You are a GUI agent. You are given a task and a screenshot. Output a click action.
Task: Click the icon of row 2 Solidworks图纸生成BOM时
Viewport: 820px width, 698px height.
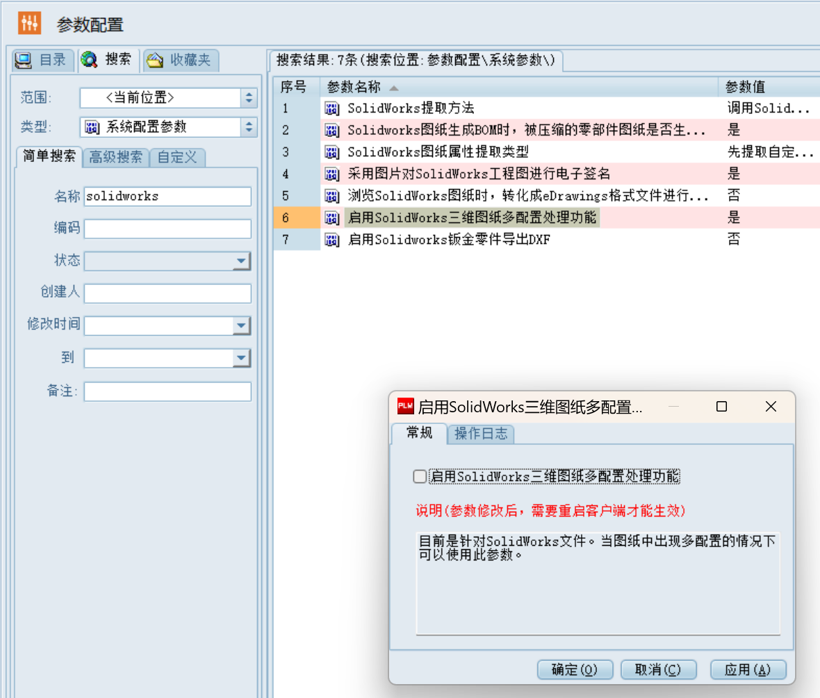[331, 130]
